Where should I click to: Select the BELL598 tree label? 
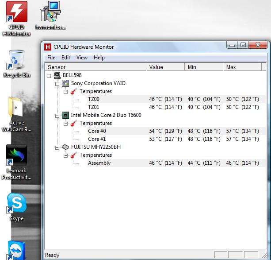point(72,75)
